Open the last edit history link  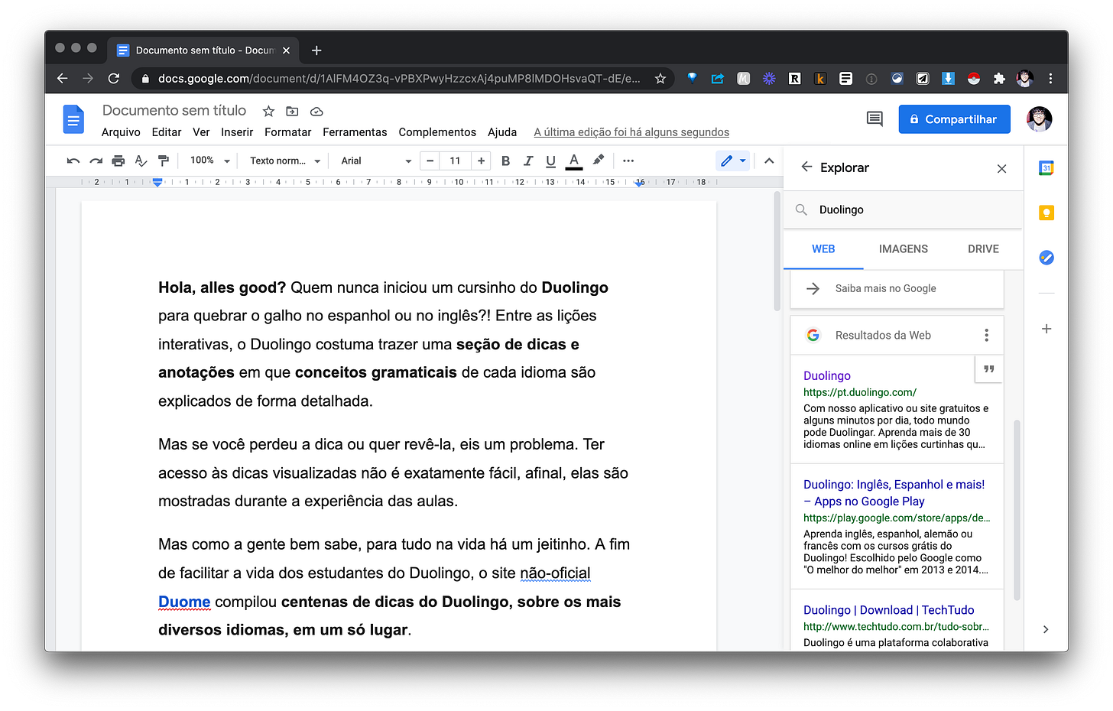(x=631, y=132)
